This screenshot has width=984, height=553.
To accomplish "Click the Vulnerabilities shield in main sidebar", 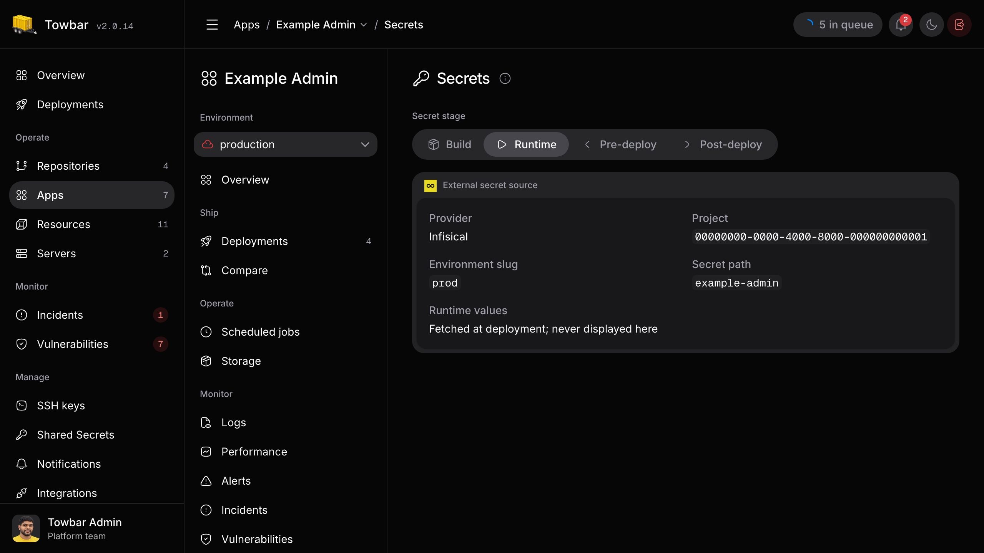I will (22, 344).
